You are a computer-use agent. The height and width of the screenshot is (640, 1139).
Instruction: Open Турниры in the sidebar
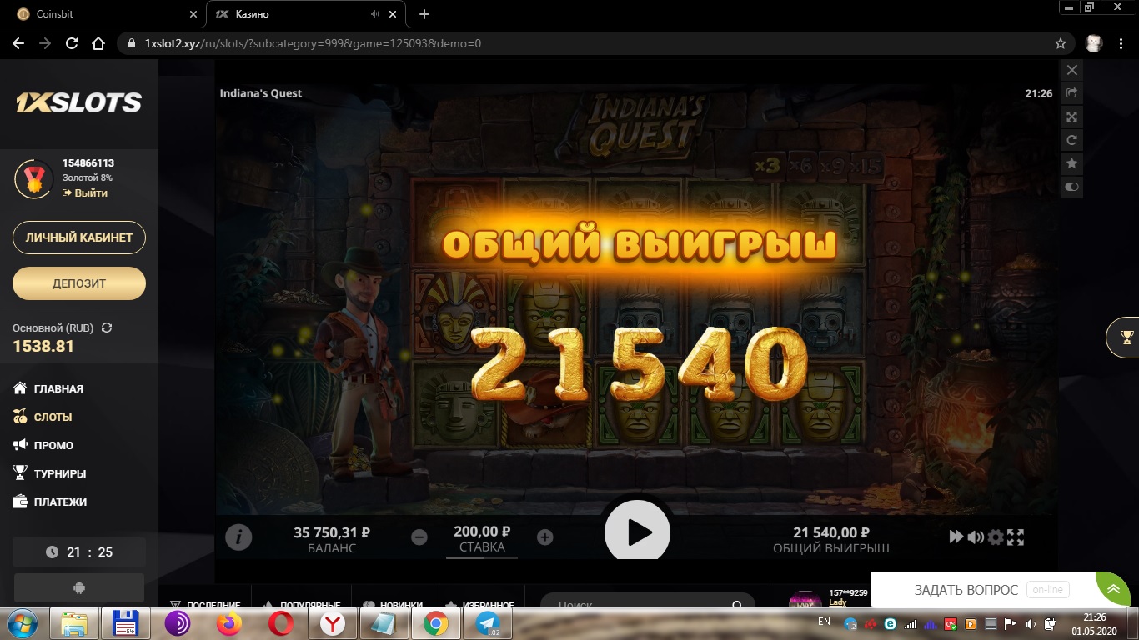(50, 473)
